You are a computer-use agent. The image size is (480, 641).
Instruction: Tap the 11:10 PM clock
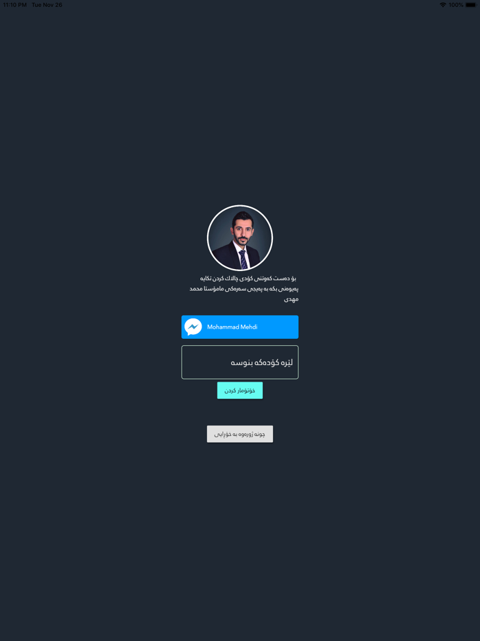(x=14, y=5)
